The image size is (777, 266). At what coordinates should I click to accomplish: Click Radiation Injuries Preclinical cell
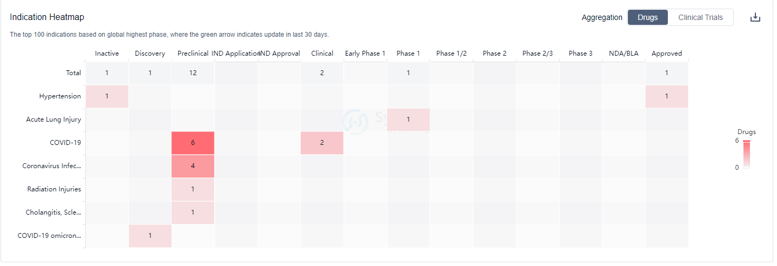(193, 189)
